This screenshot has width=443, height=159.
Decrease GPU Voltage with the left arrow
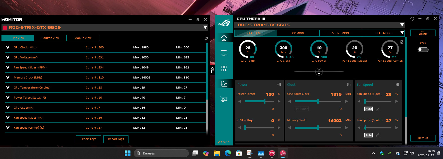click(x=240, y=128)
